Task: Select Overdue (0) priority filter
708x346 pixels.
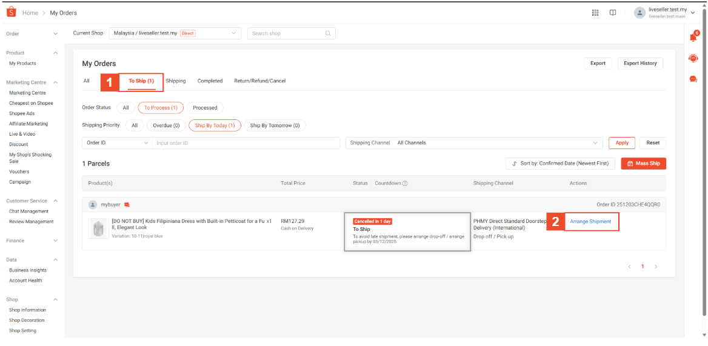Action: pos(166,125)
